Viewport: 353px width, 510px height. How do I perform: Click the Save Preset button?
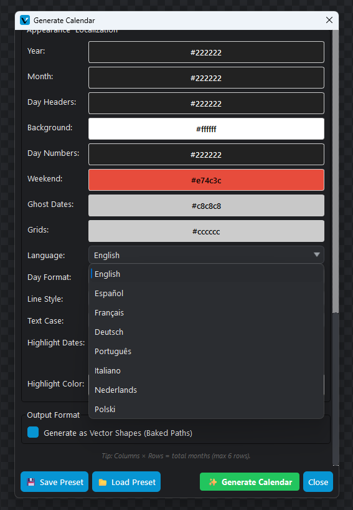tap(55, 482)
